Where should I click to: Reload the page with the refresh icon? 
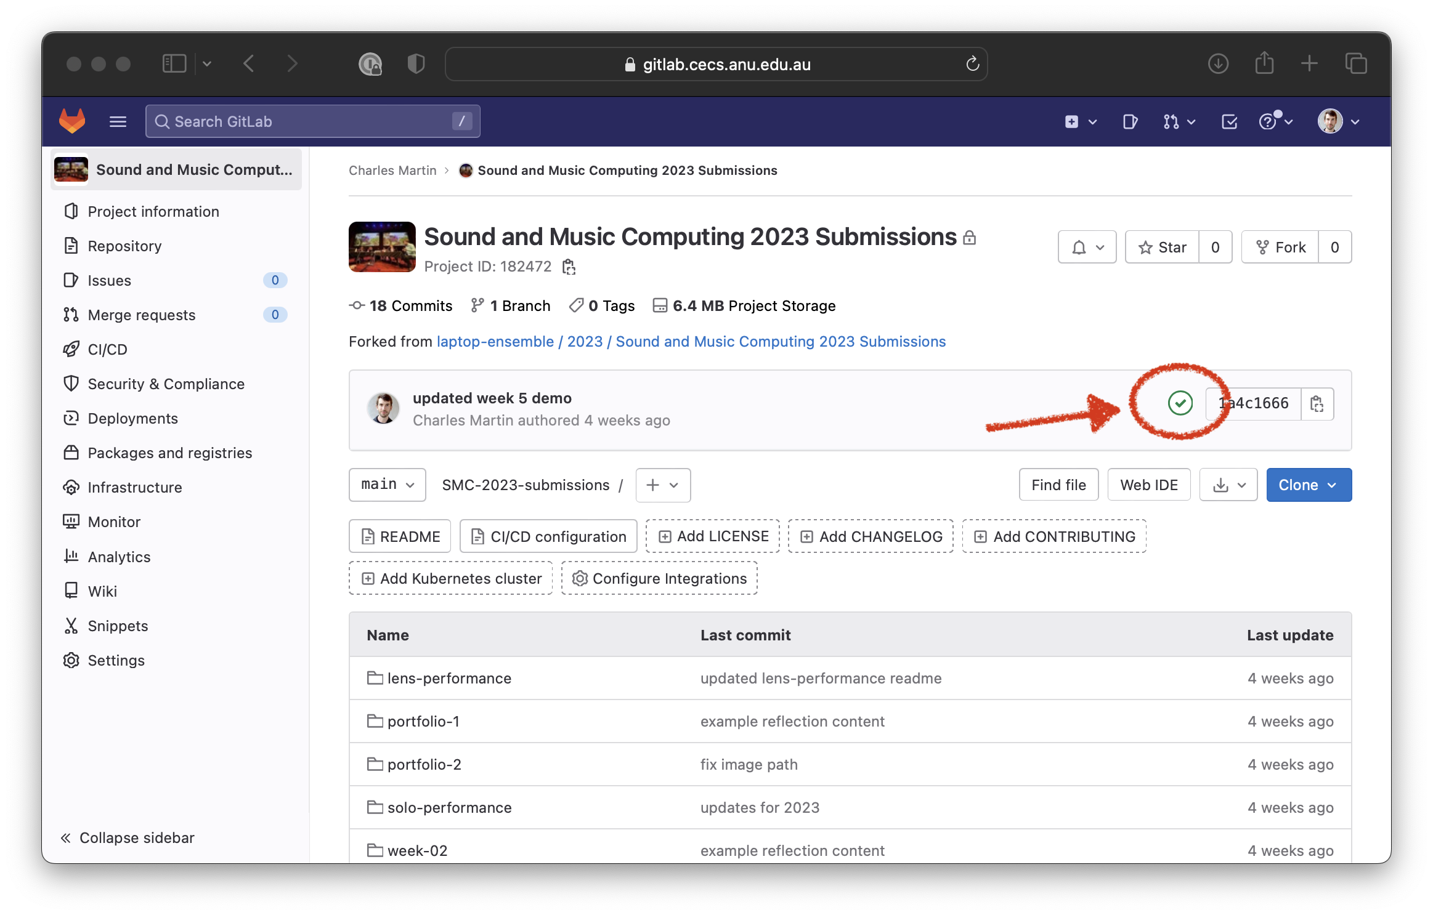click(x=972, y=64)
